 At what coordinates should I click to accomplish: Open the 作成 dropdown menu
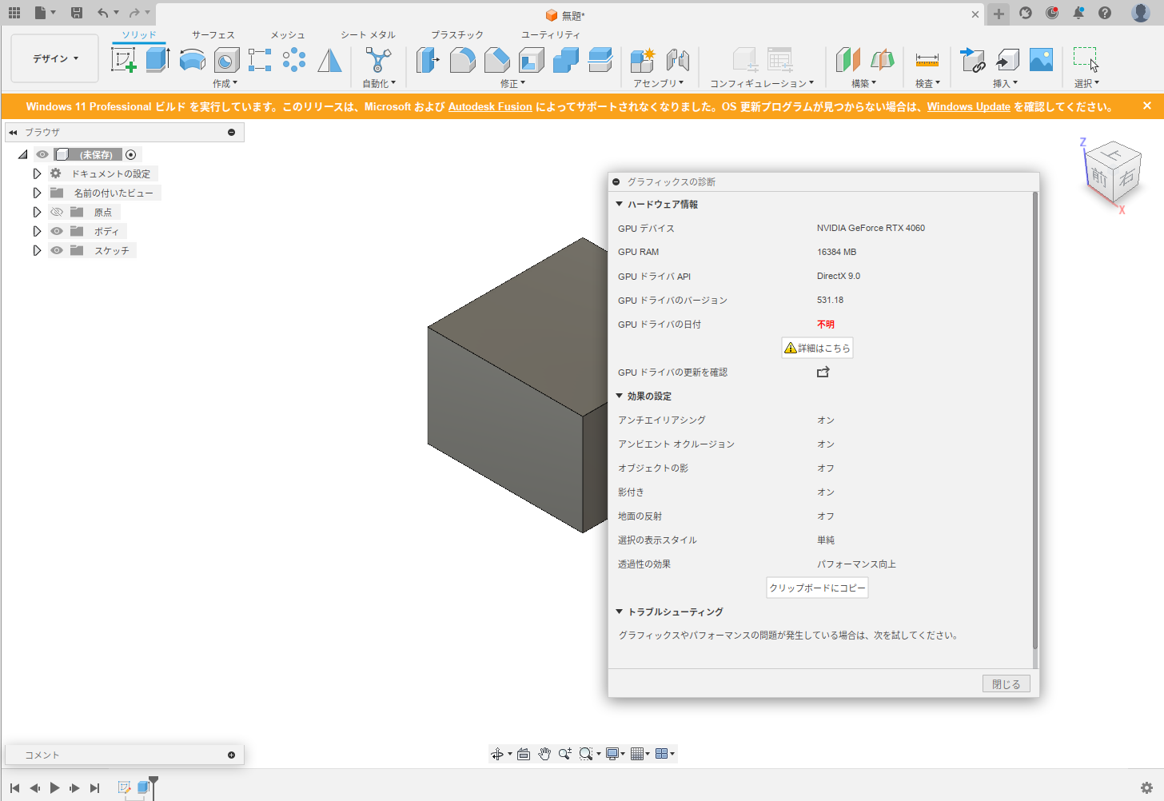(x=225, y=83)
